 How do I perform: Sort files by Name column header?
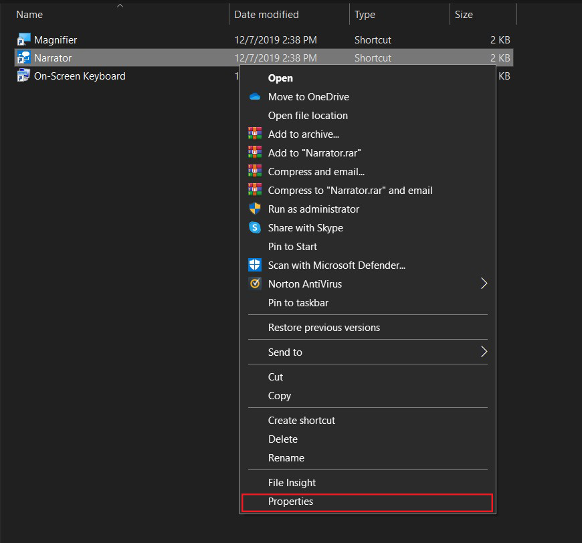coord(29,15)
